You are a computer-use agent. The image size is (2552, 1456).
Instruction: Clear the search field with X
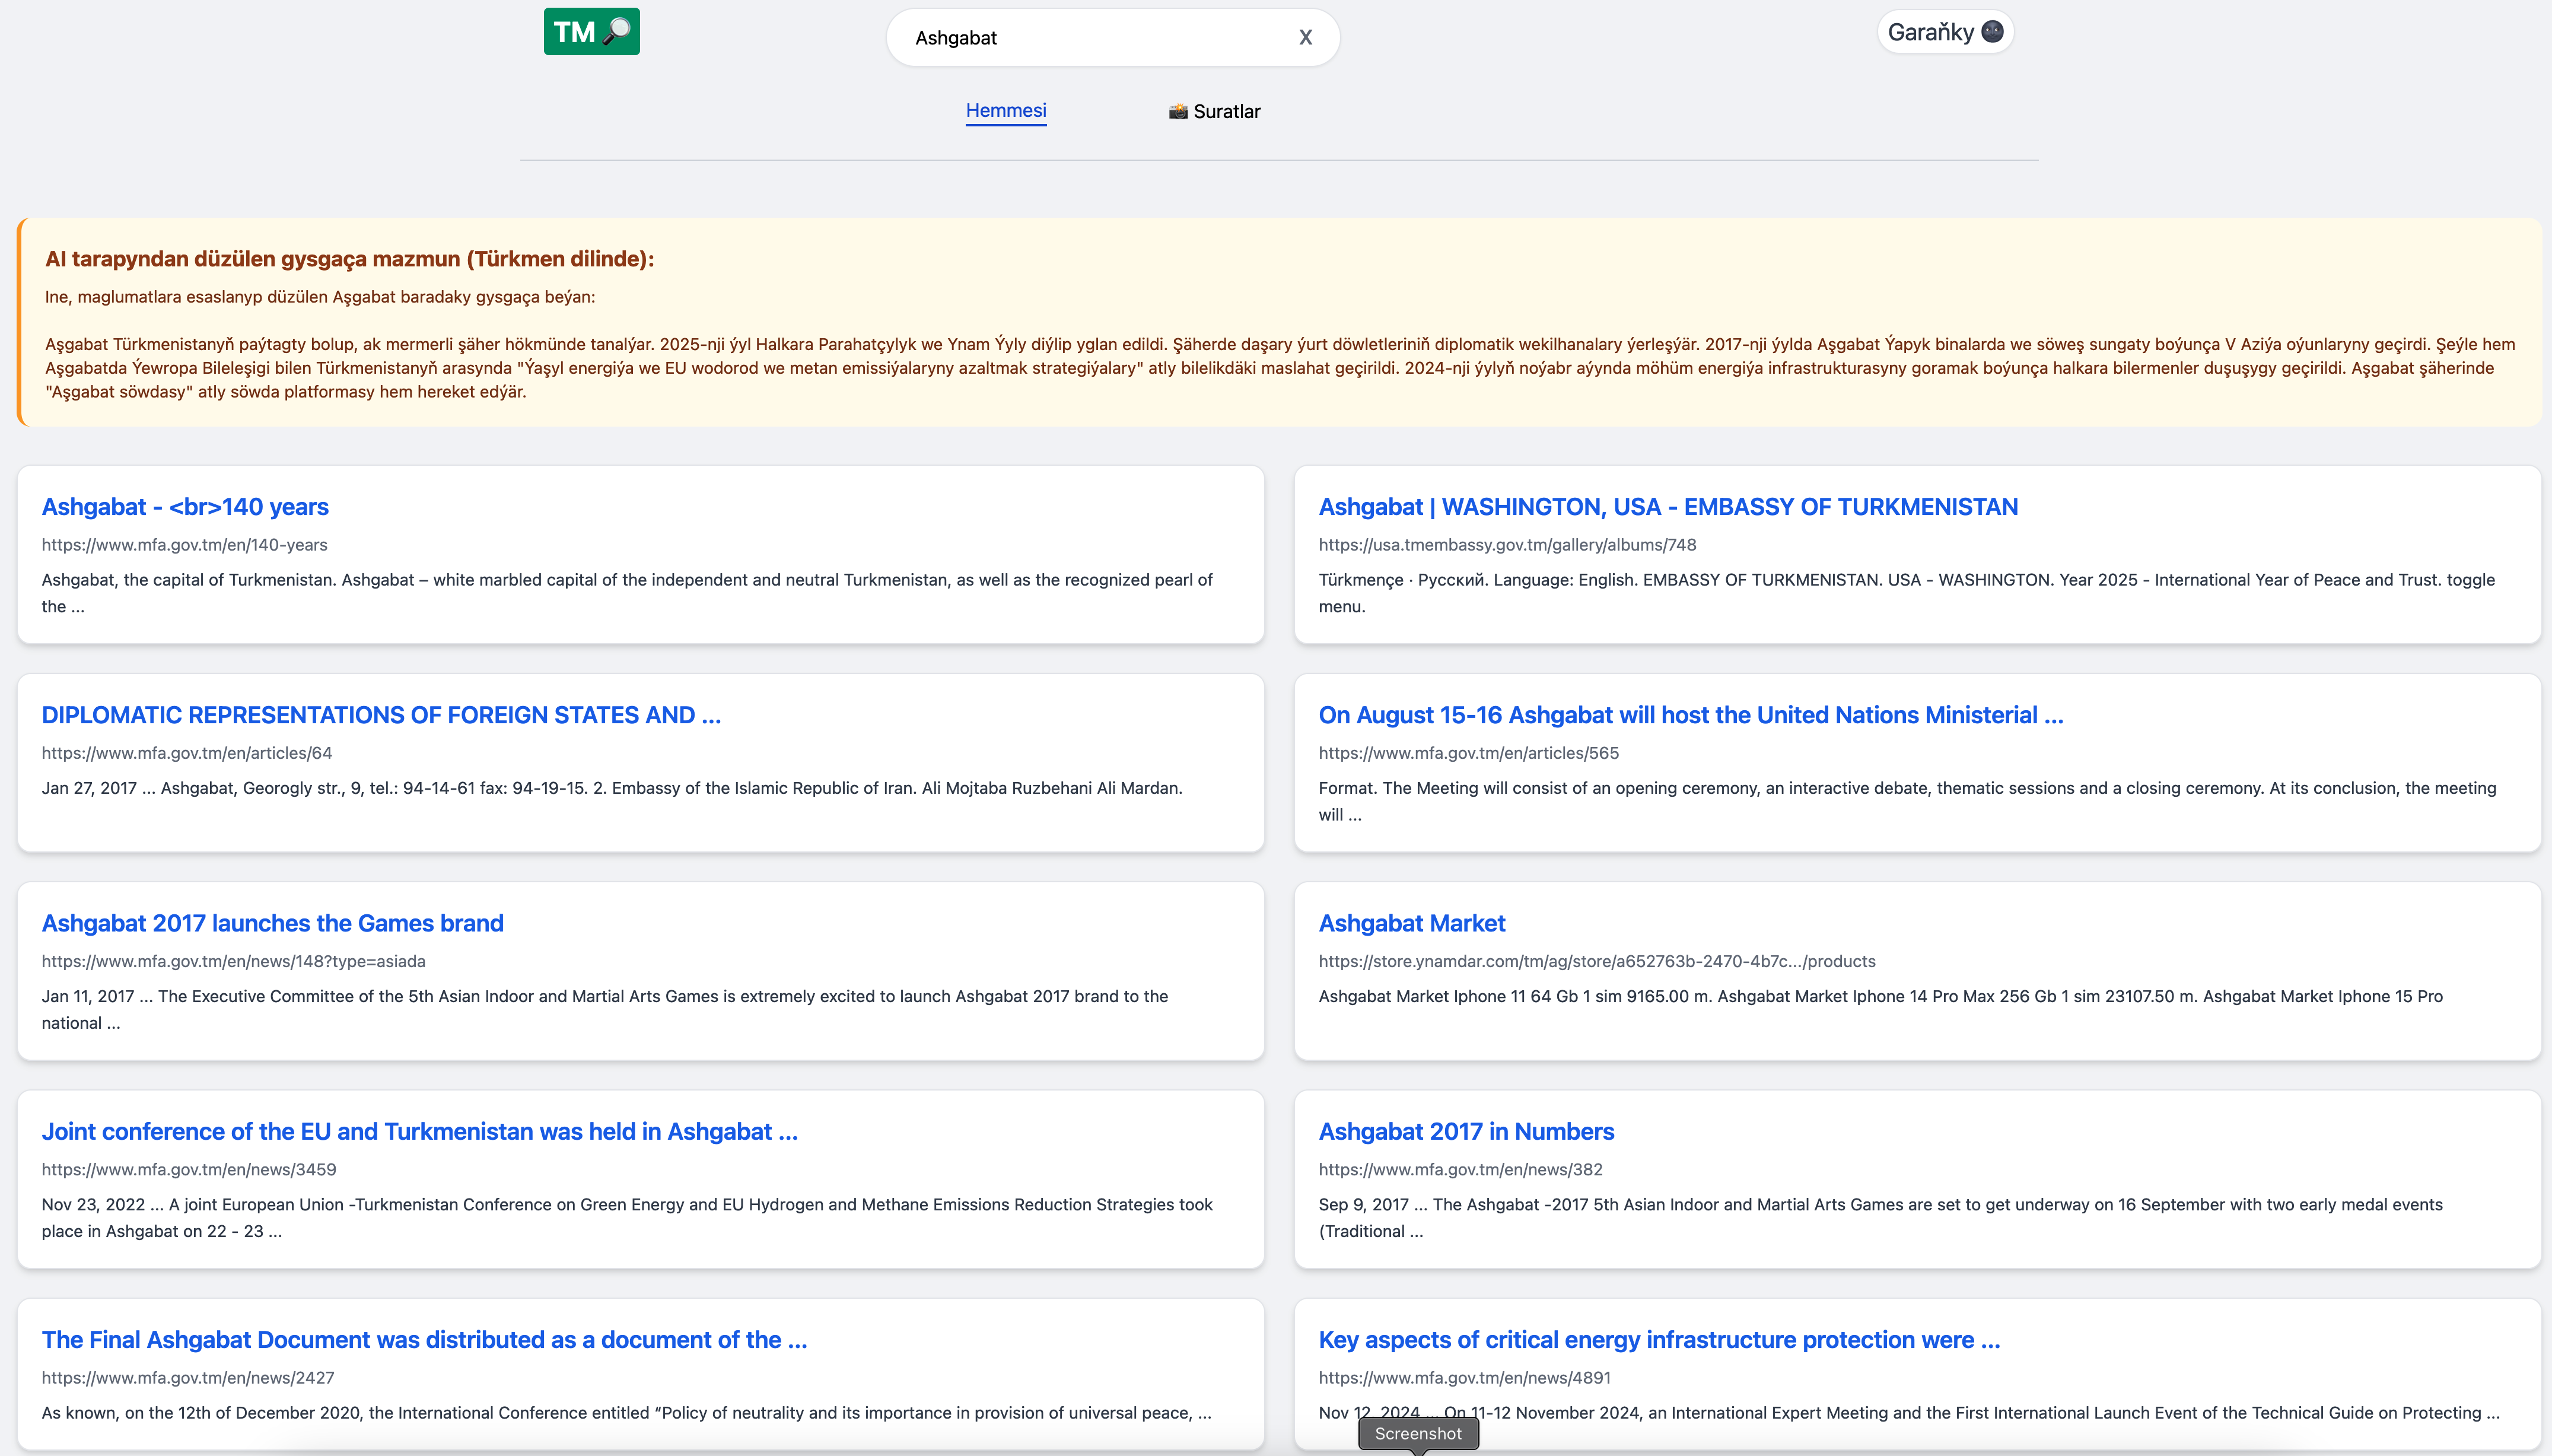pyautogui.click(x=1304, y=38)
